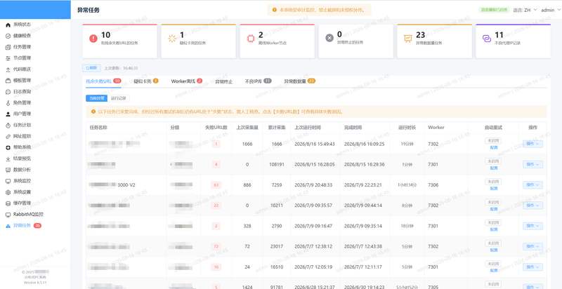The height and width of the screenshot is (289, 562).
Task: Open 用户管理 person icon in sidebar
Action: click(x=8, y=114)
